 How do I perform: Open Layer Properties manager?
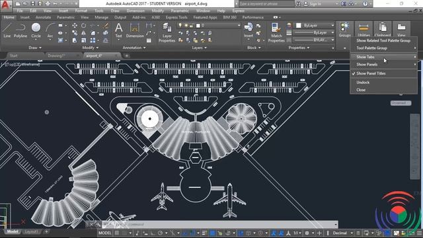(167, 32)
